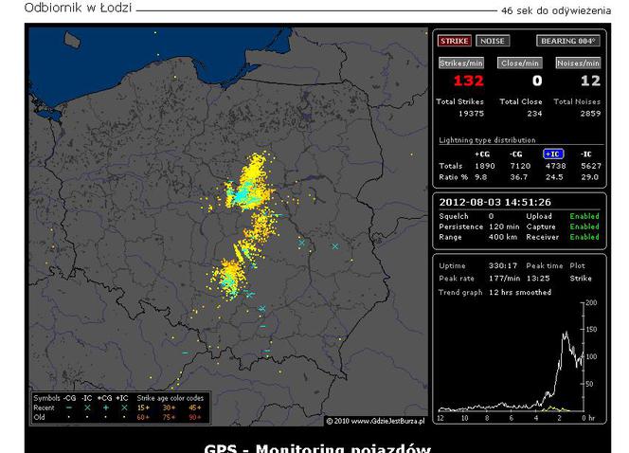Click the 90+ strike age color code
Screen dimensions: 629x453
tap(194, 417)
